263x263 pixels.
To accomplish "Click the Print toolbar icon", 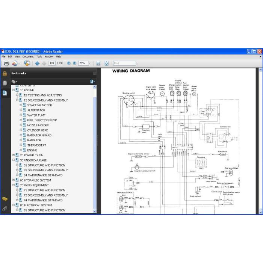I will [x=6, y=63].
